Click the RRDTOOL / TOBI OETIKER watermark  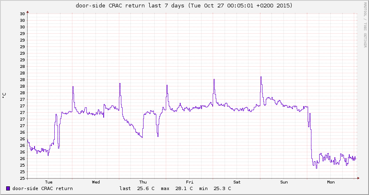tap(364, 25)
